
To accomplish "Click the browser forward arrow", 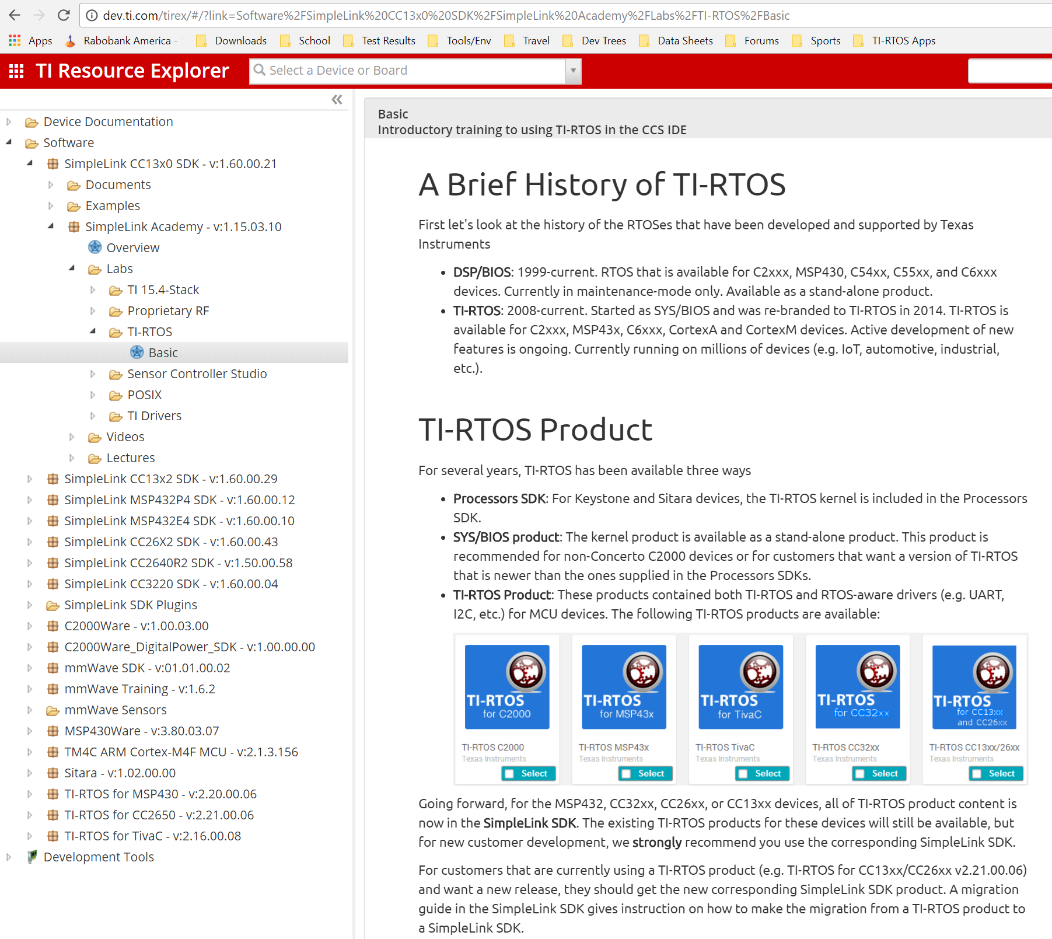I will pyautogui.click(x=39, y=15).
